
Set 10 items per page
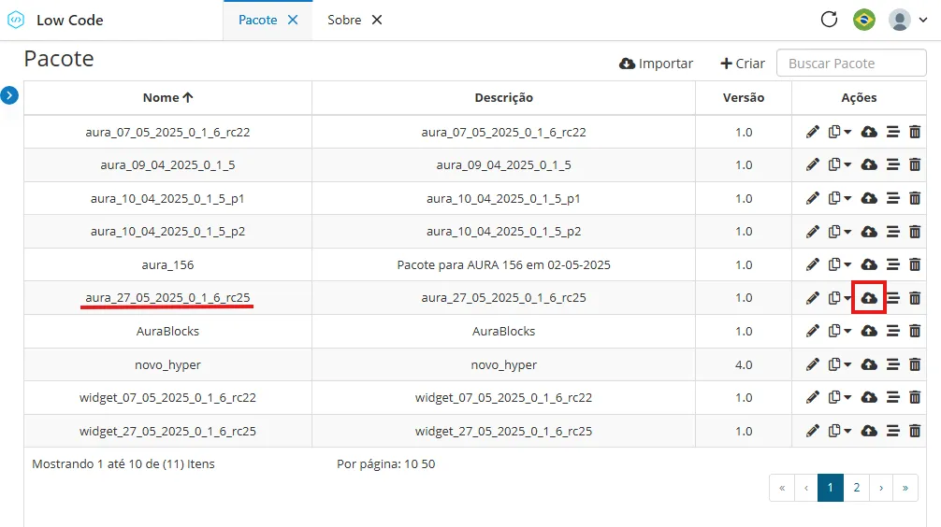(x=411, y=464)
